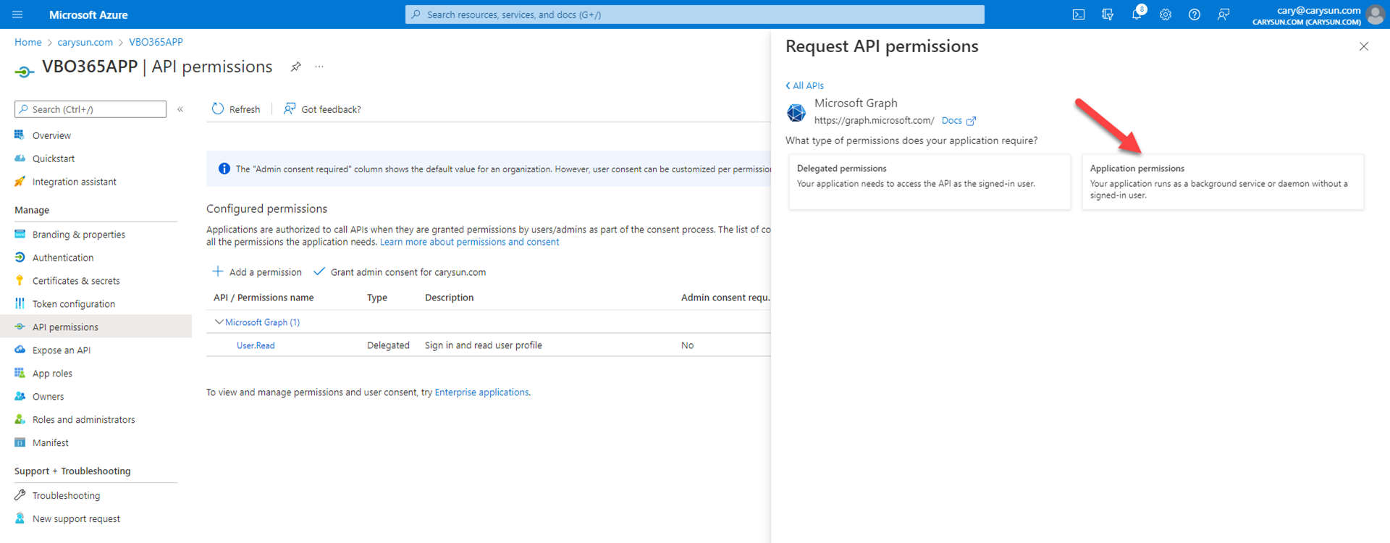
Task: Click the global search resources box
Action: pos(695,14)
